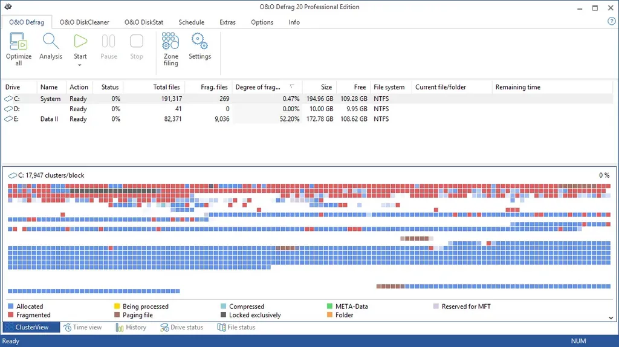Click the '109.28 GB' free space value

click(x=354, y=99)
